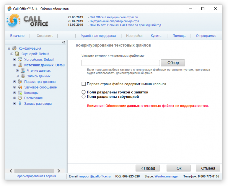This screenshot has width=228, height=186.
Task: Open О программе menu item
Action: 206,36
